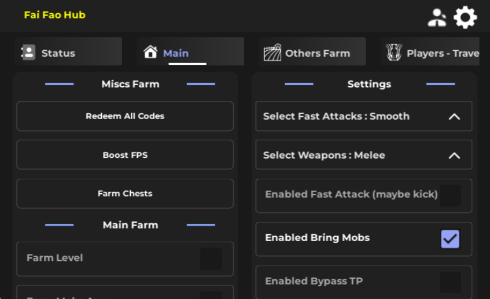Start Farm Chests
Viewport: 490px width, 299px height.
tap(125, 194)
